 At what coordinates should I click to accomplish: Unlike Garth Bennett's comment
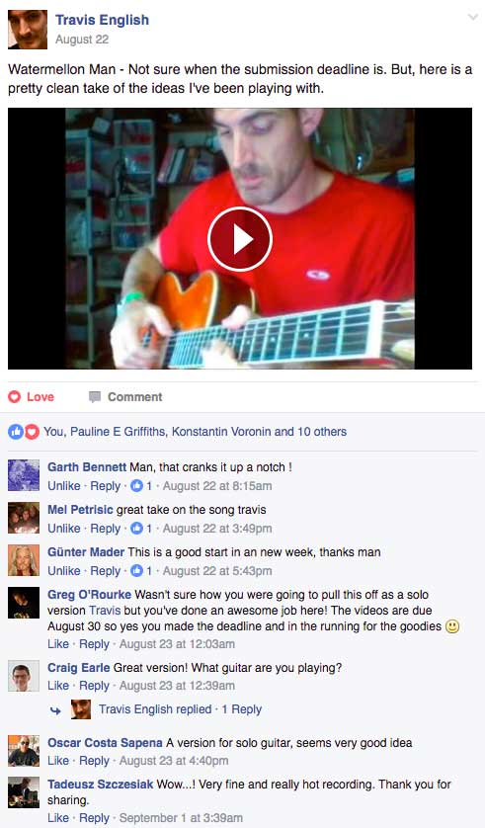click(x=64, y=486)
